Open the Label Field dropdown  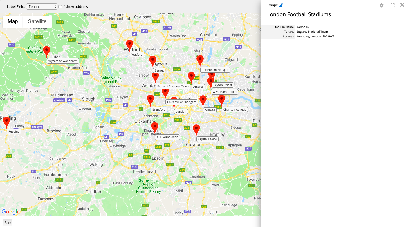point(42,6)
